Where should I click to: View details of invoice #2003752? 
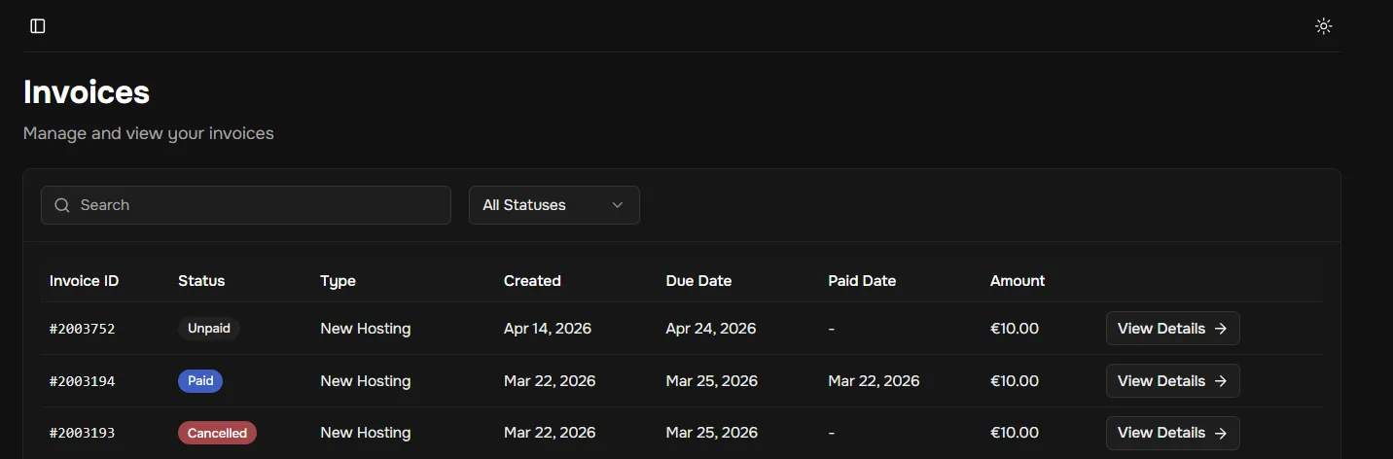click(1172, 329)
